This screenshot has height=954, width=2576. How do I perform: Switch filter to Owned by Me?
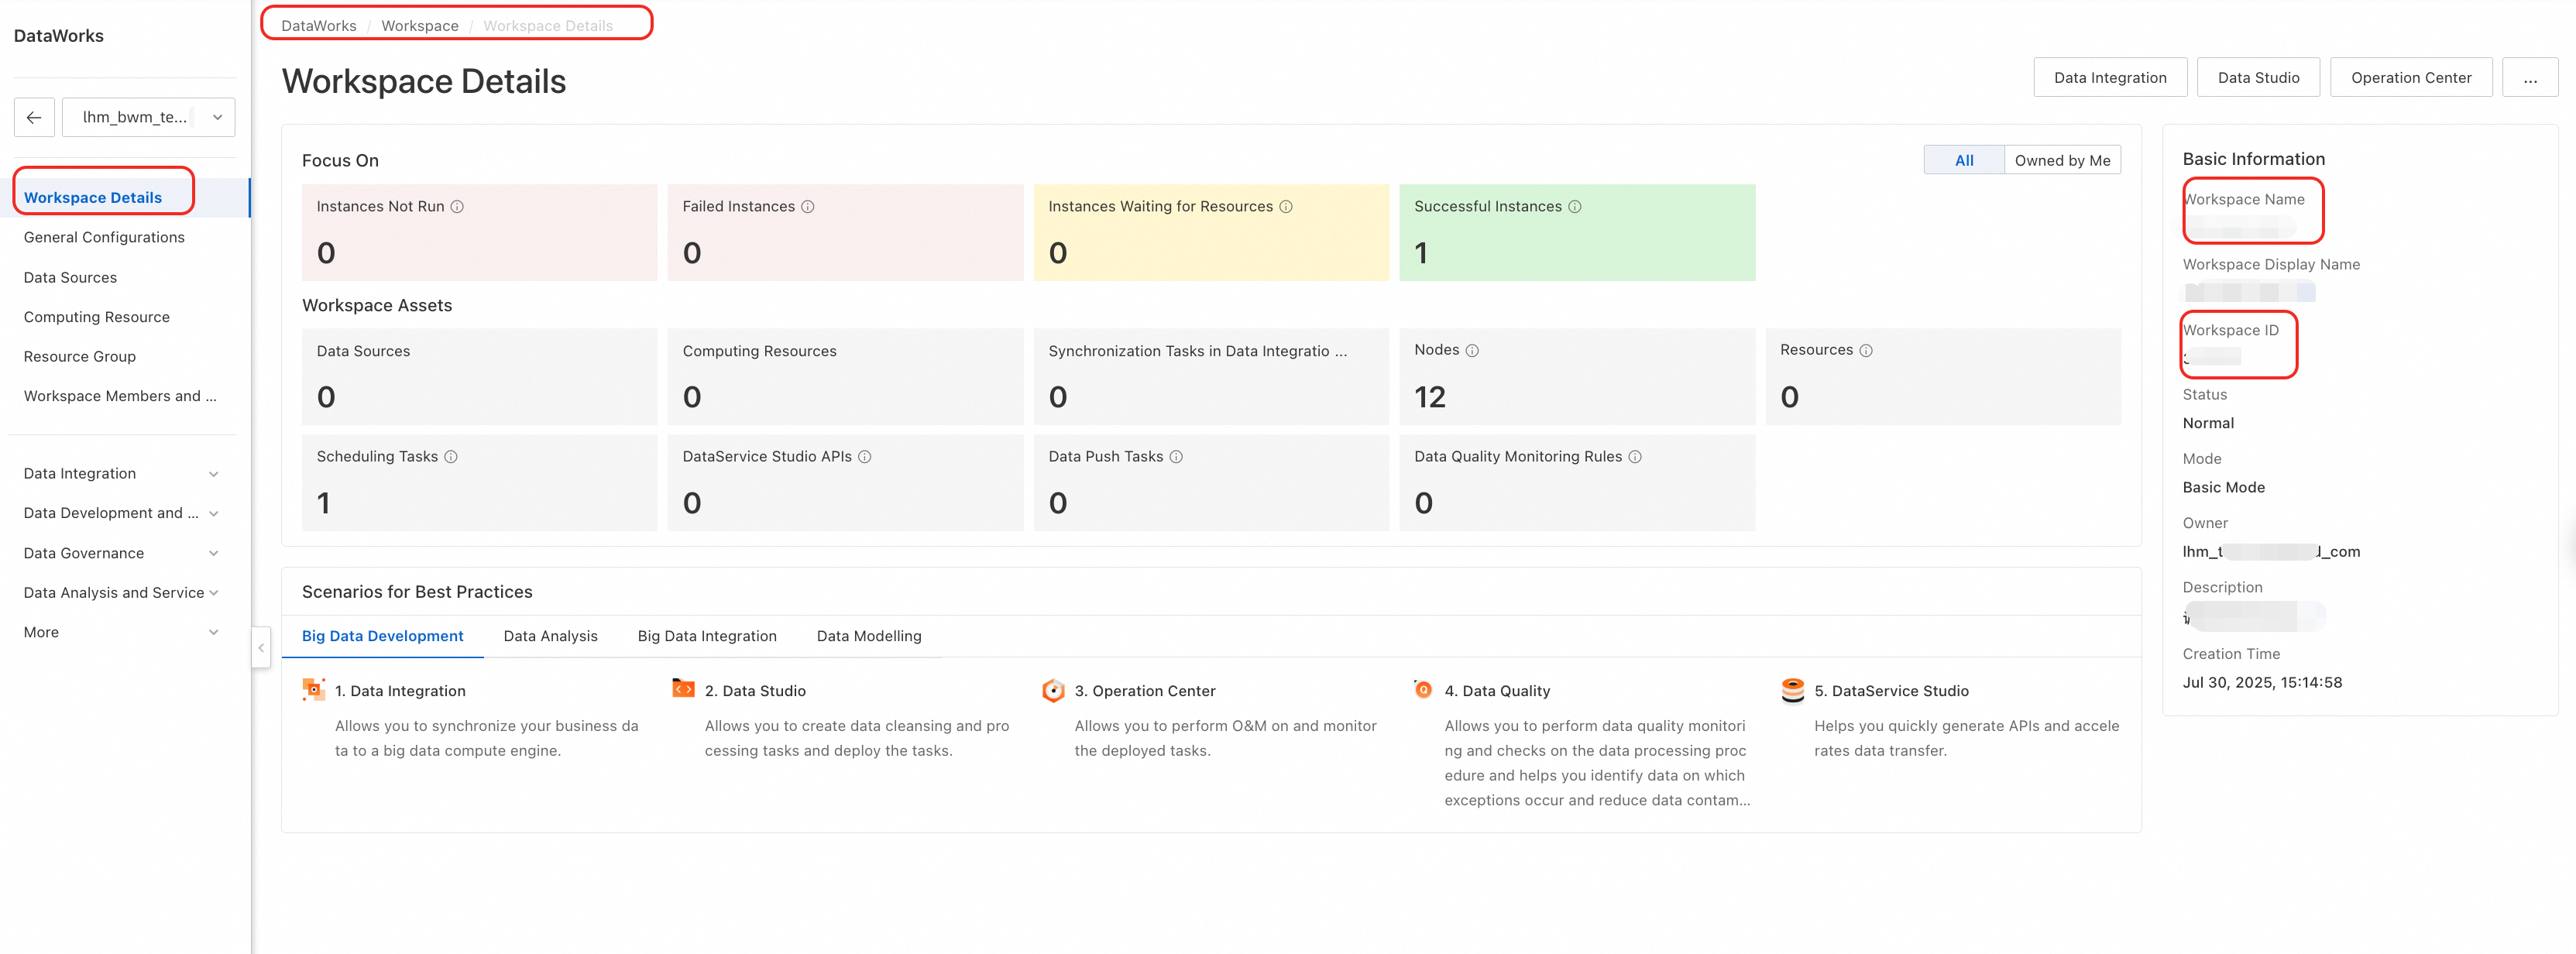click(x=2062, y=160)
